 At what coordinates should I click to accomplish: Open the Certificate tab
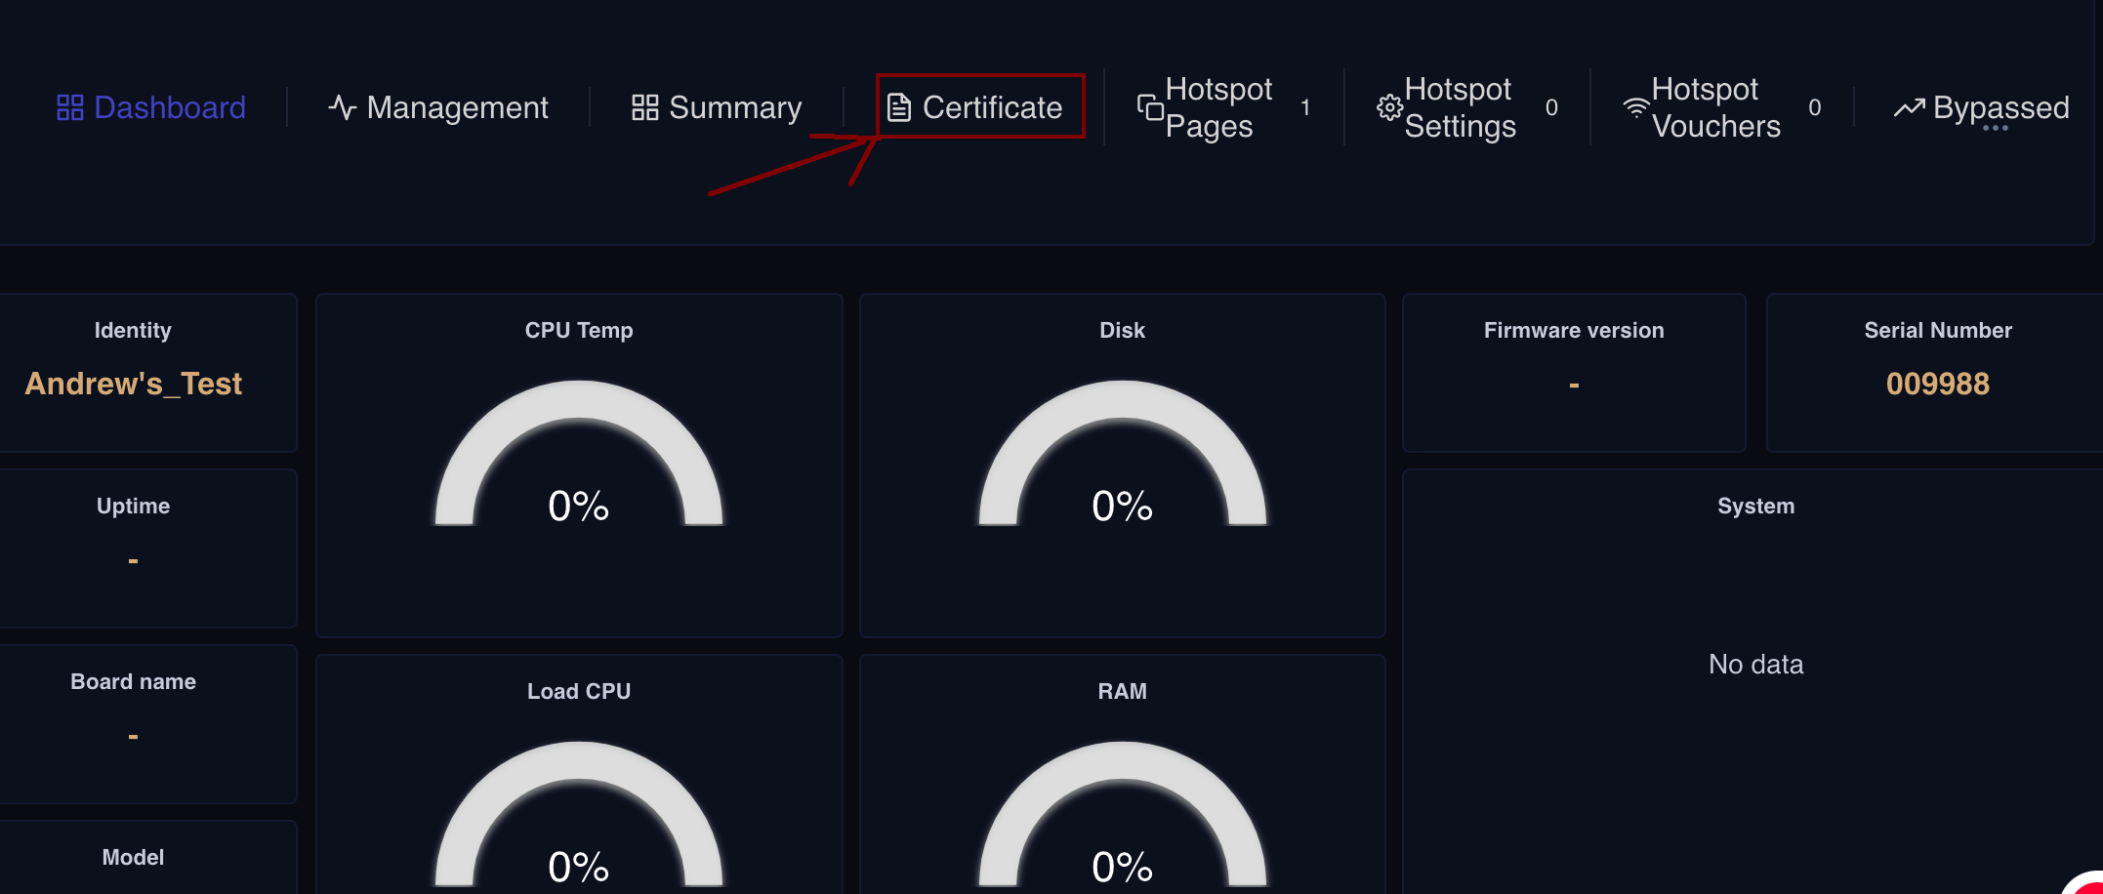[991, 107]
